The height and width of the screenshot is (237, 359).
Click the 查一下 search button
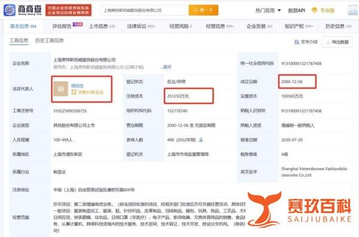tap(203, 10)
